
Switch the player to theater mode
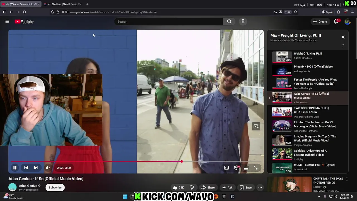[246, 168]
